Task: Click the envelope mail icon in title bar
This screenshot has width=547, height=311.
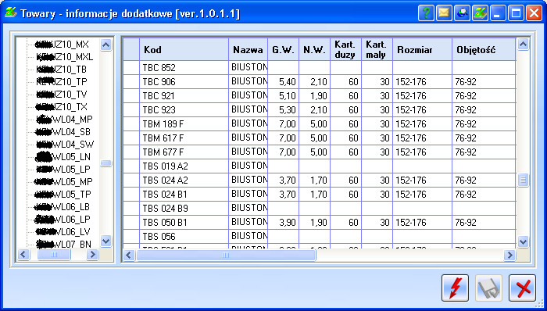Action: click(x=444, y=13)
